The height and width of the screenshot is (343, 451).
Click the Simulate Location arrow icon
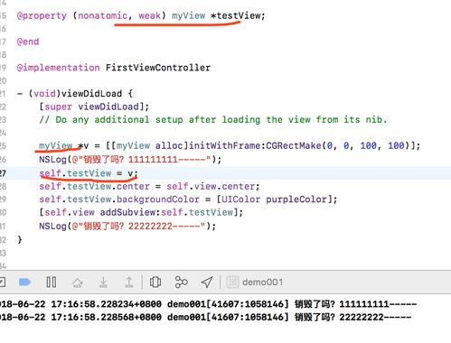pos(207,283)
